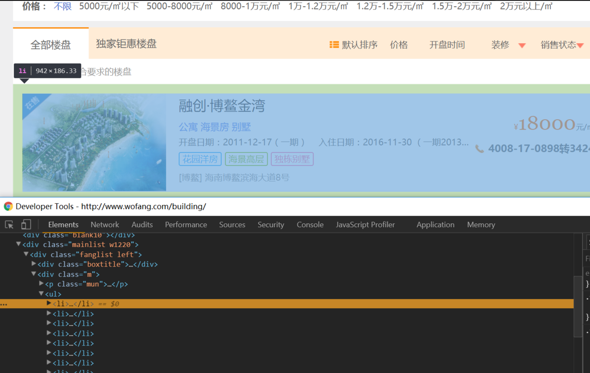Filter by 1.2万-1.5万元/㎡
This screenshot has width=590, height=373.
390,7
